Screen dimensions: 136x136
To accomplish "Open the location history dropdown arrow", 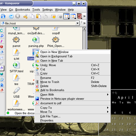I will pos(78,23).
